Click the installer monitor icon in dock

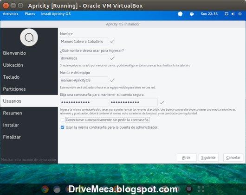pos(189,189)
